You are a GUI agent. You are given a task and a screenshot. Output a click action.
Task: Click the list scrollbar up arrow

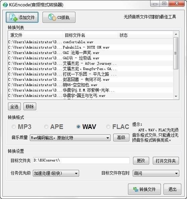click(176, 34)
